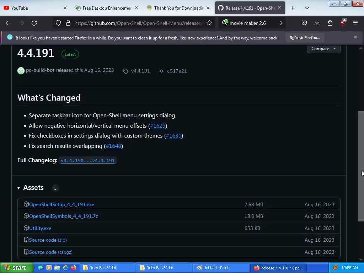Launch Firefox from the quick launch bar
Screen dimensions: 364x273
(74, 268)
